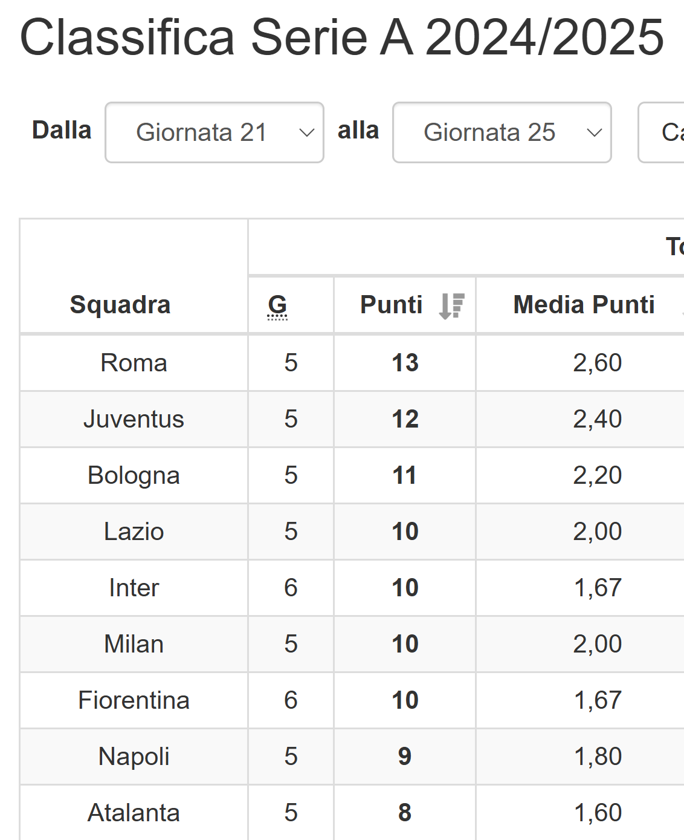Image resolution: width=684 pixels, height=840 pixels.
Task: Click the Punti column header
Action: tap(392, 305)
